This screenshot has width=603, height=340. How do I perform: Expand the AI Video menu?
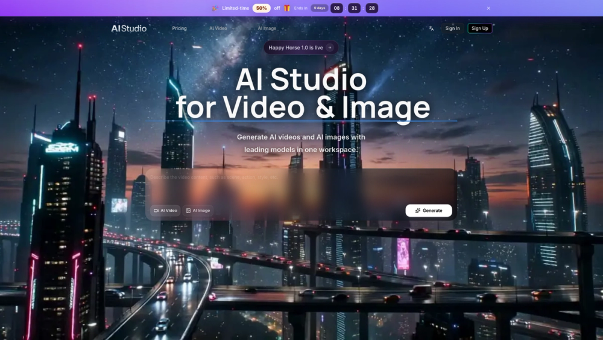(x=221, y=28)
